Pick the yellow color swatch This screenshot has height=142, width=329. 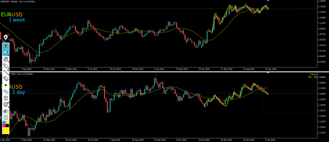pyautogui.click(x=6, y=131)
